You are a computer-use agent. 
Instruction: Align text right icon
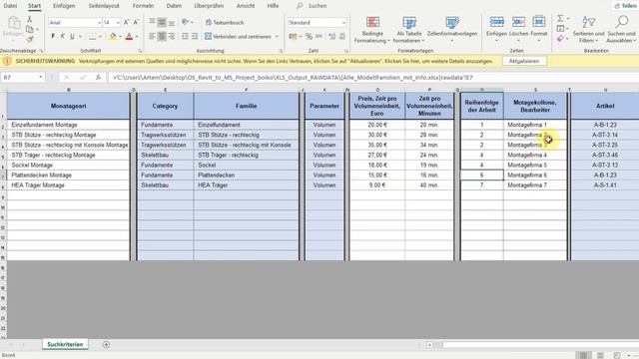[172, 36]
